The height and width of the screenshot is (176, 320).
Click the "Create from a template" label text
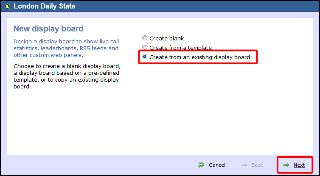pos(180,48)
